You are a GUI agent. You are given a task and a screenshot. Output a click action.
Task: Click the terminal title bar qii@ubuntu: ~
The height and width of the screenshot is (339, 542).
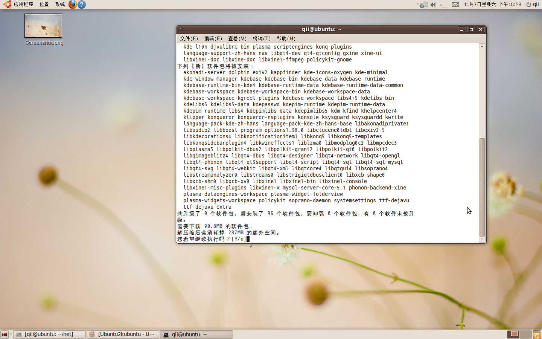tap(322, 29)
